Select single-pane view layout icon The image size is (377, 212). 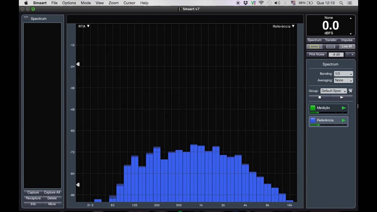point(314,47)
